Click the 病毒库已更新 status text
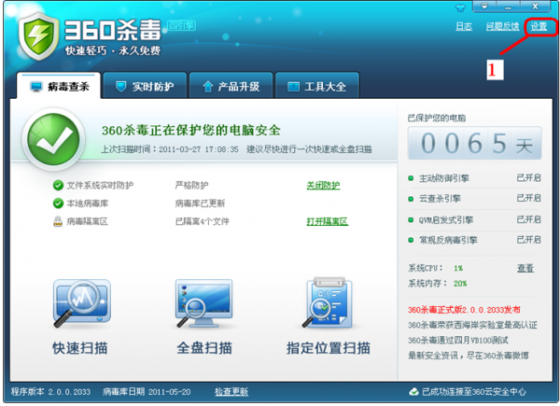Viewport: 560px width, 406px height. (x=200, y=203)
